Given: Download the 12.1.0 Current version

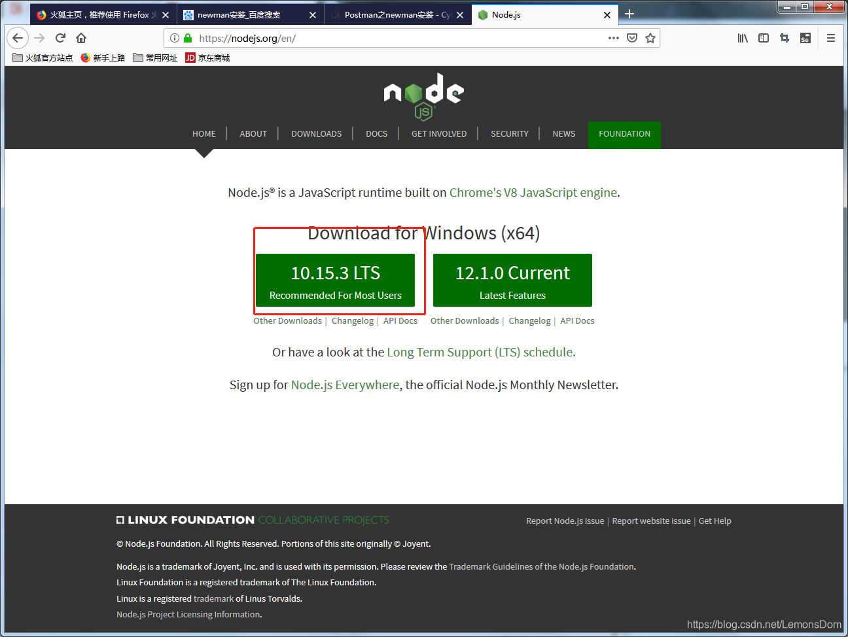Looking at the screenshot, I should [x=512, y=280].
